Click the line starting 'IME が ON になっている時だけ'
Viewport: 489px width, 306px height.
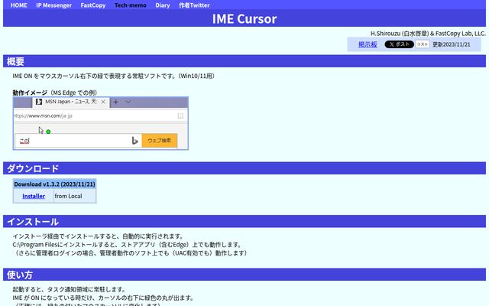(x=104, y=298)
